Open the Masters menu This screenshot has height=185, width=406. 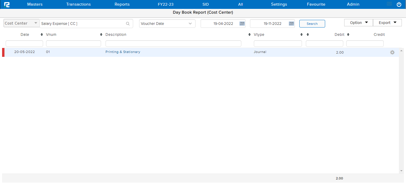click(x=35, y=4)
